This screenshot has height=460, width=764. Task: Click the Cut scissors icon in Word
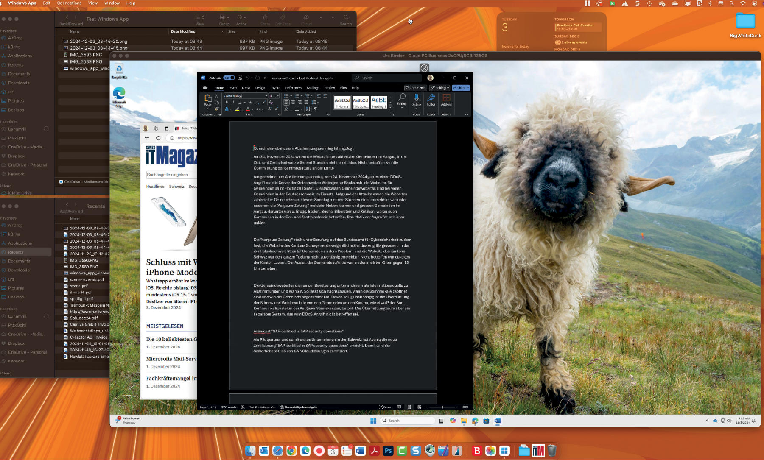(x=216, y=96)
